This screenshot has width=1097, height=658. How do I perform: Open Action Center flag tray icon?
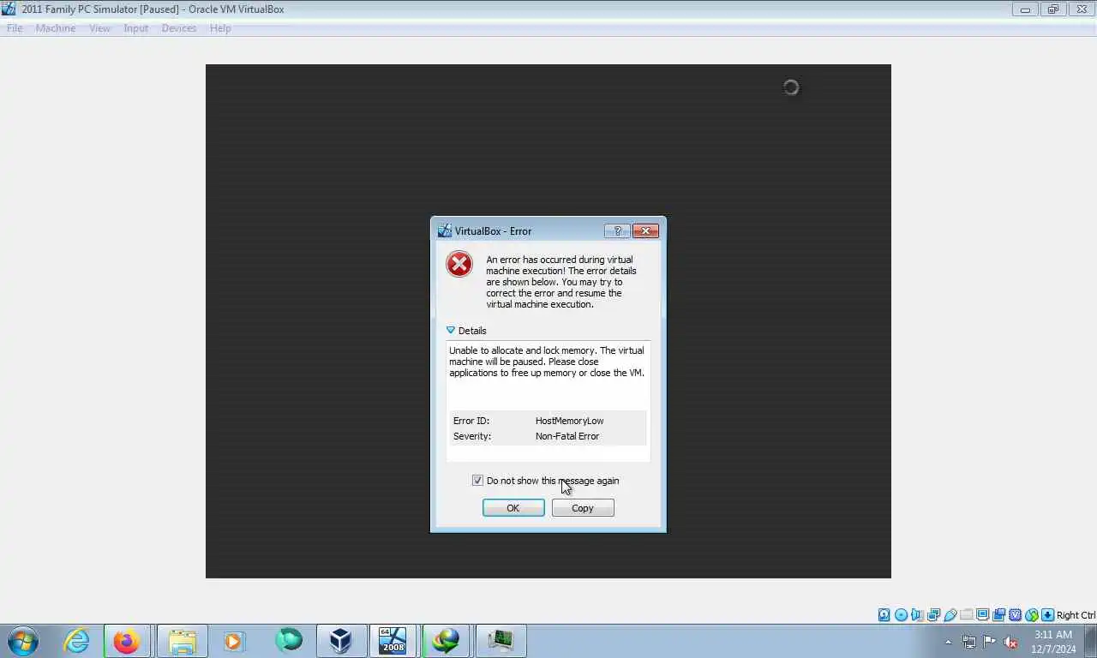pyautogui.click(x=989, y=642)
